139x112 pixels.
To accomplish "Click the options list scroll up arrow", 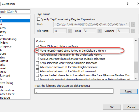I will tap(136, 41).
